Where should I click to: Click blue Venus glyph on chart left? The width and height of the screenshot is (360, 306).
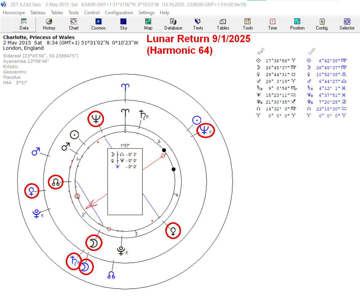click(x=32, y=191)
